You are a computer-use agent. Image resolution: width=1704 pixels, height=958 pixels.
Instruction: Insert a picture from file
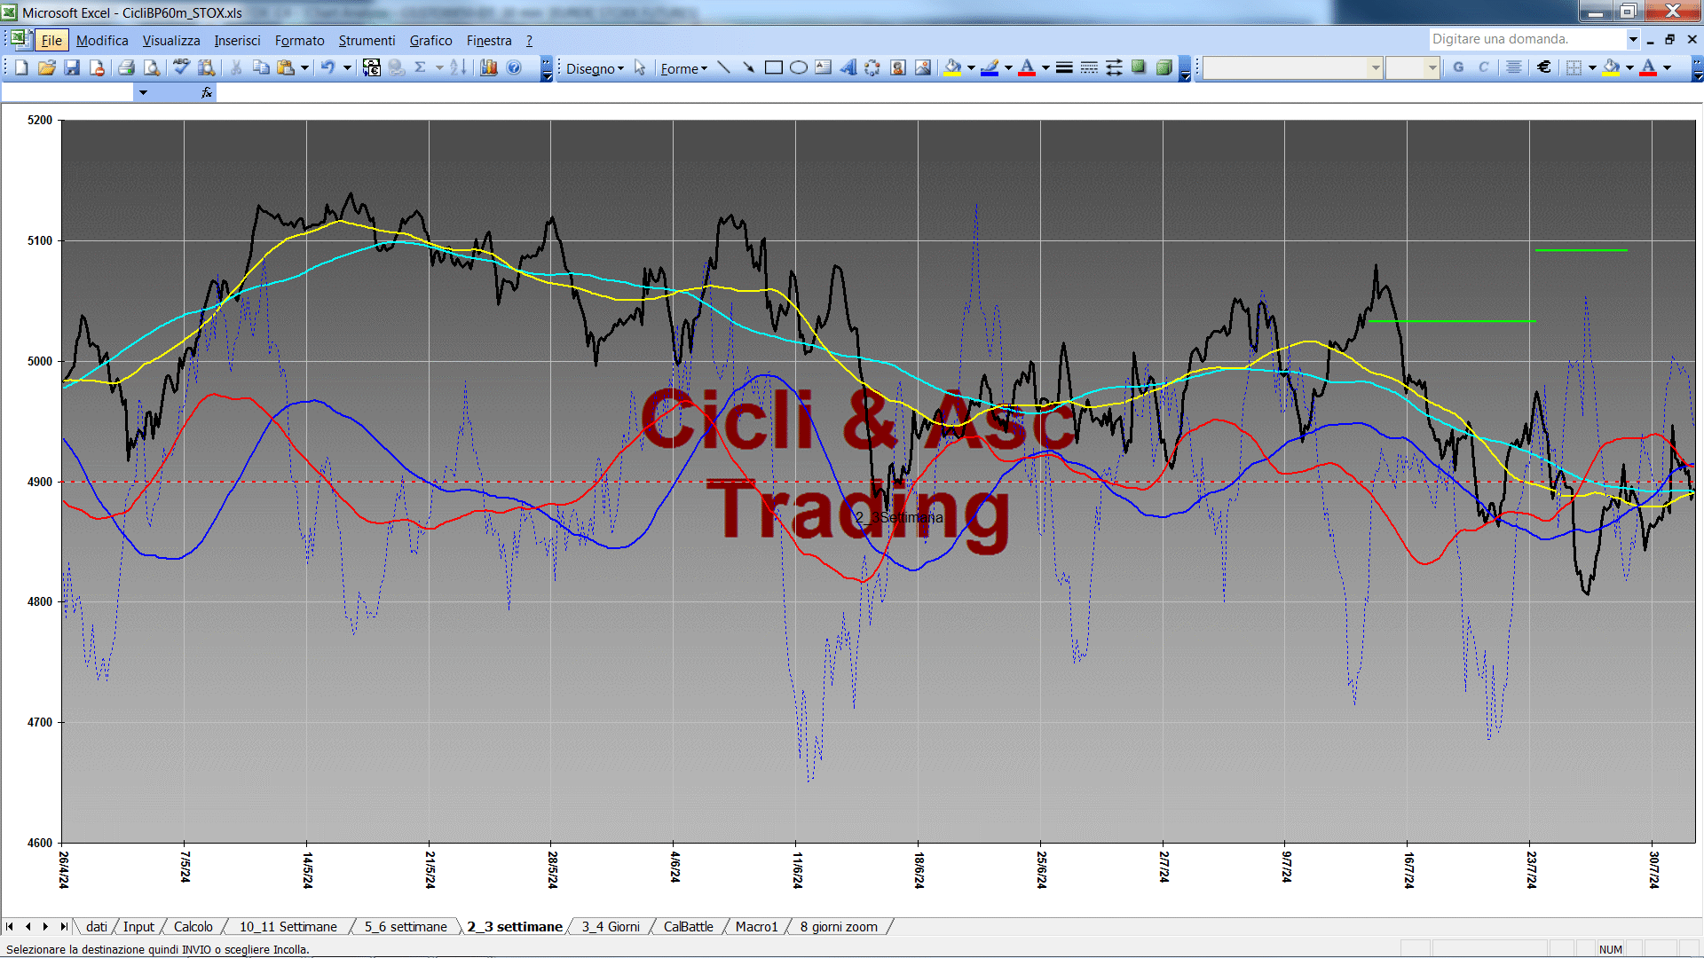(923, 67)
